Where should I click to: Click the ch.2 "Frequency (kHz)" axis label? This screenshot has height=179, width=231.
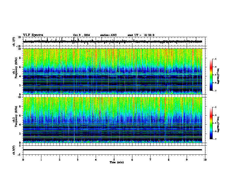tap(16, 116)
